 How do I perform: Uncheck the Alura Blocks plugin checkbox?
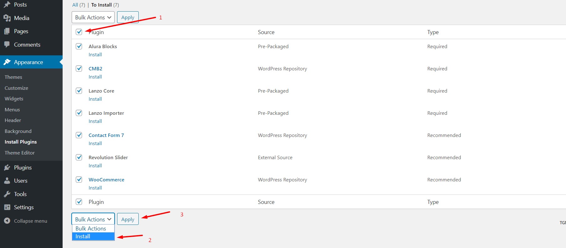click(x=79, y=46)
